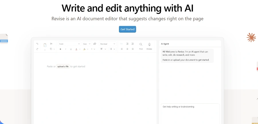Click the Get help writing chat input
This screenshot has width=258, height=124.
(190, 113)
